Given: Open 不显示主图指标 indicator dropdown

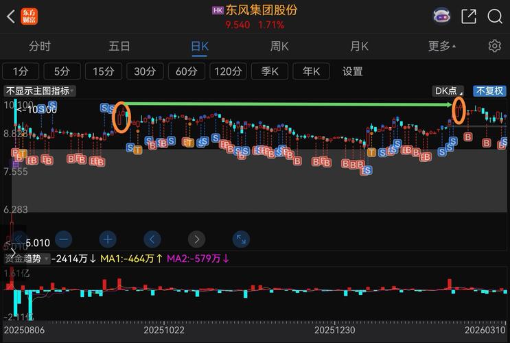Looking at the screenshot, I should tap(40, 91).
